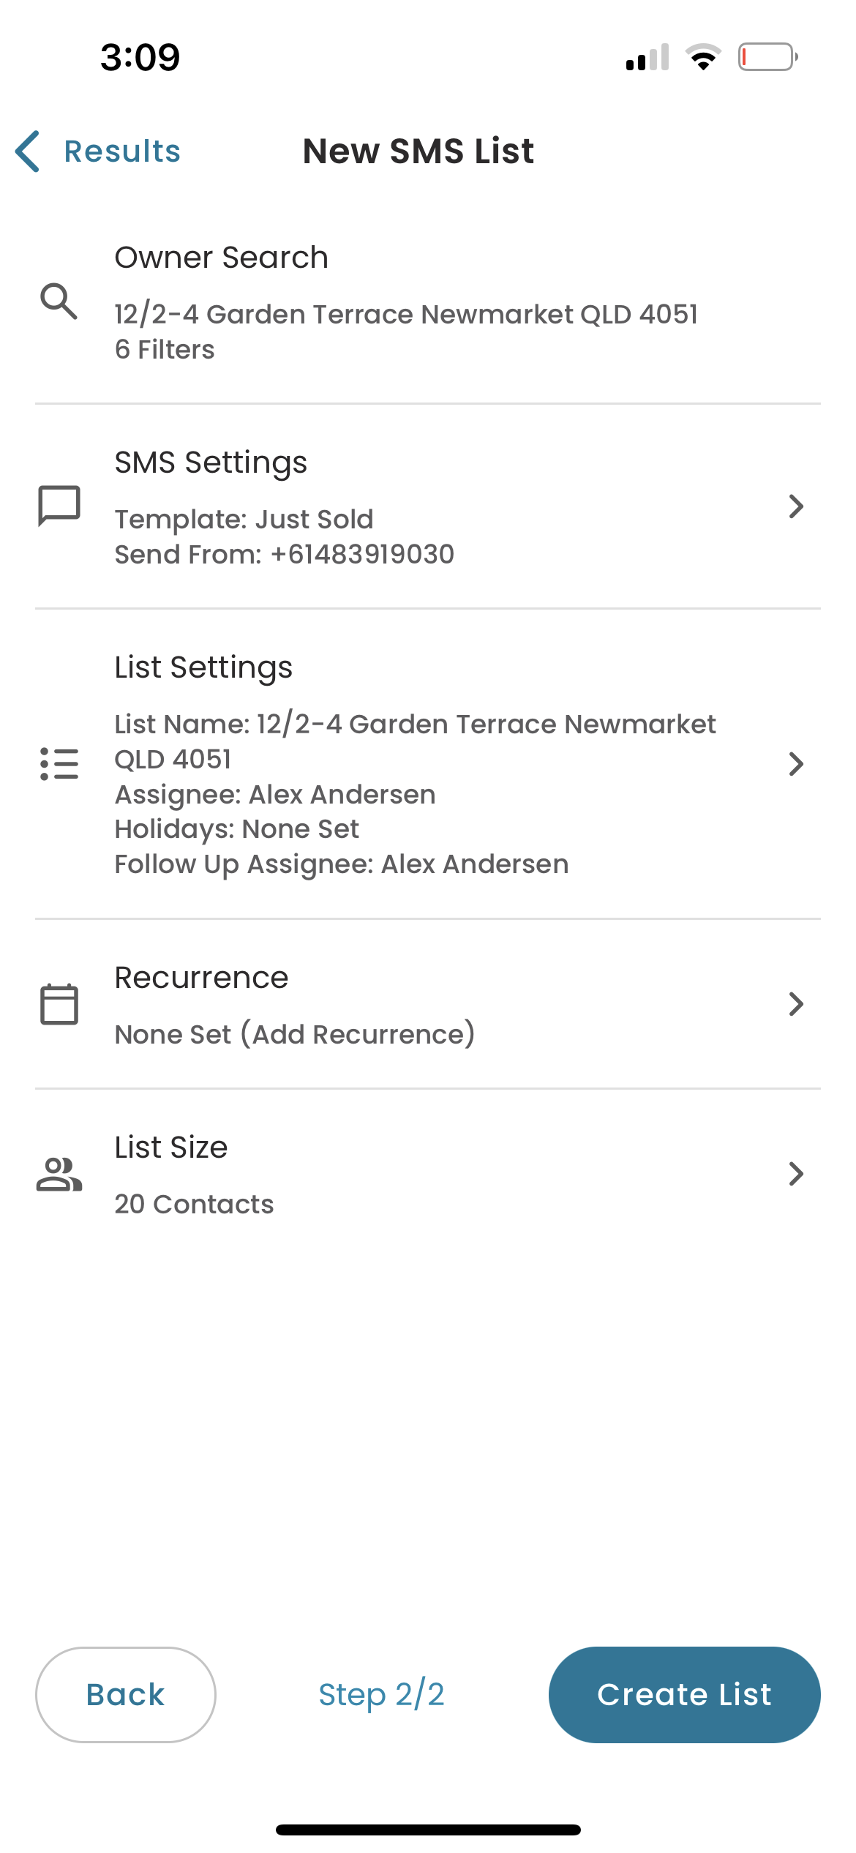Click the Owner Search magnifier icon

(59, 302)
